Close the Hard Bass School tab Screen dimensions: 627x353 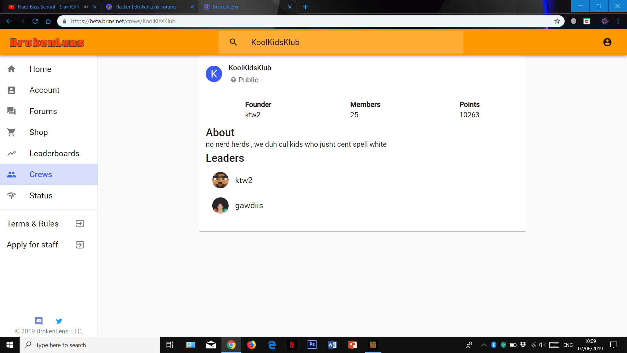tap(95, 7)
